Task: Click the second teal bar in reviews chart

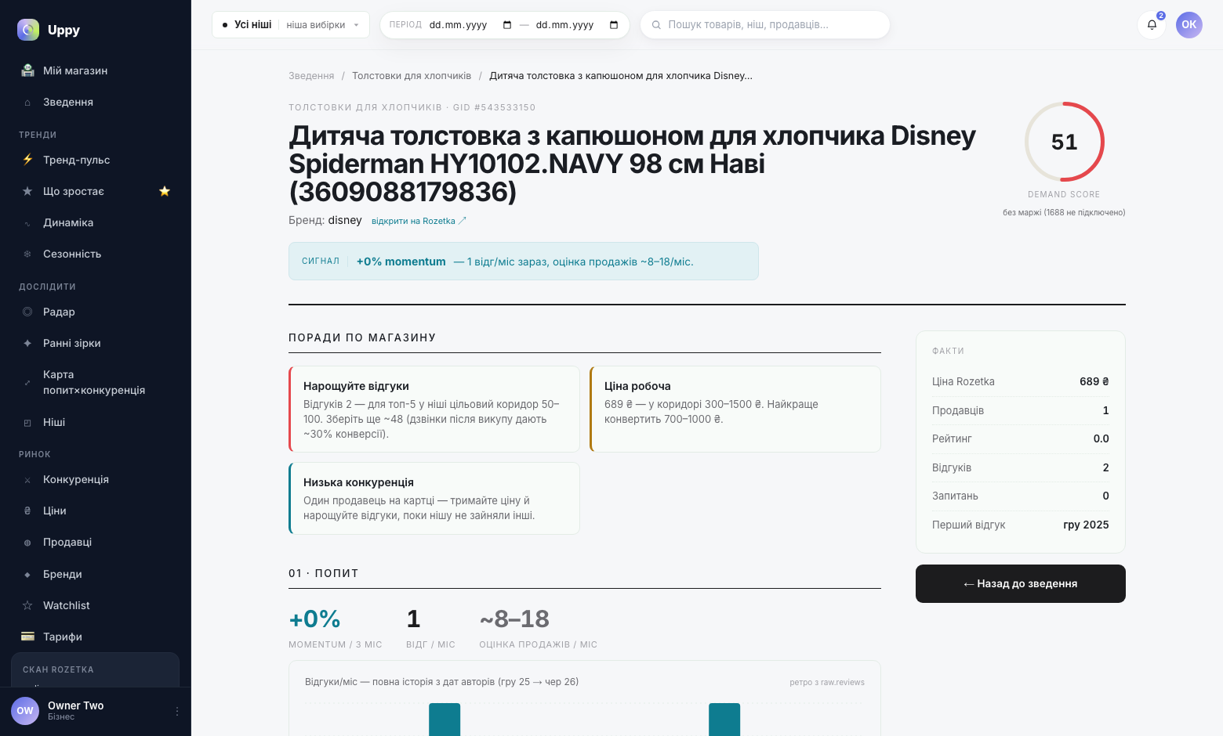Action: pos(724,720)
